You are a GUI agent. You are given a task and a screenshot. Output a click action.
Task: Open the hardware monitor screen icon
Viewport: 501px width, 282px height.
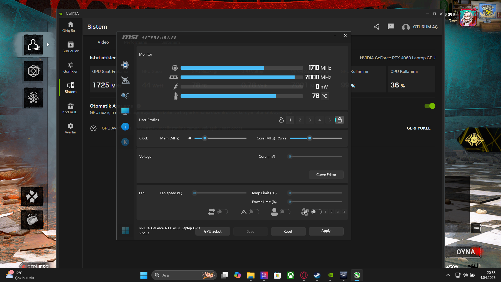coord(125,111)
